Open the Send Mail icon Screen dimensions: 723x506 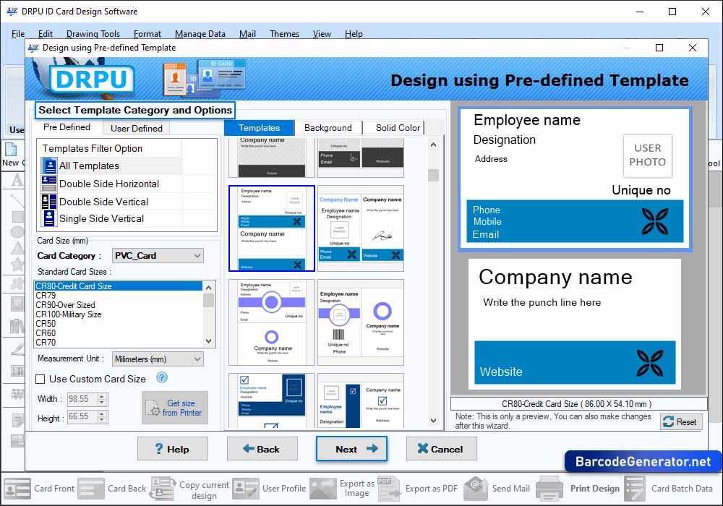pos(476,489)
